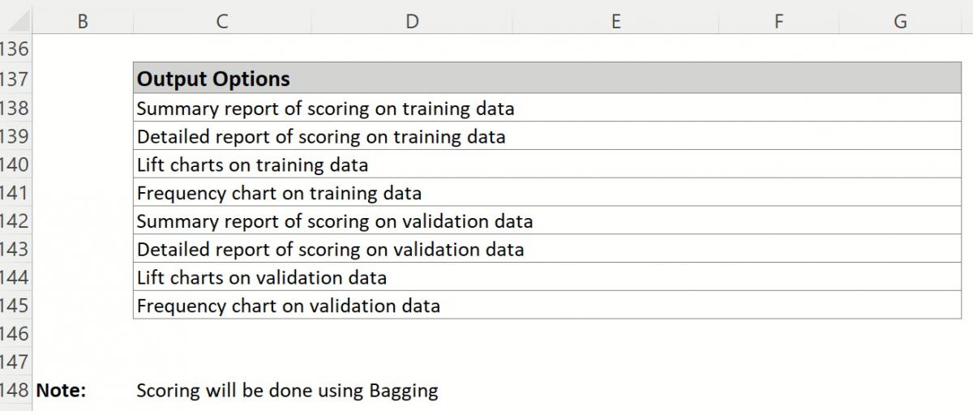Select 'Detailed report of scoring on training data' cell
This screenshot has width=973, height=411.
[x=321, y=137]
